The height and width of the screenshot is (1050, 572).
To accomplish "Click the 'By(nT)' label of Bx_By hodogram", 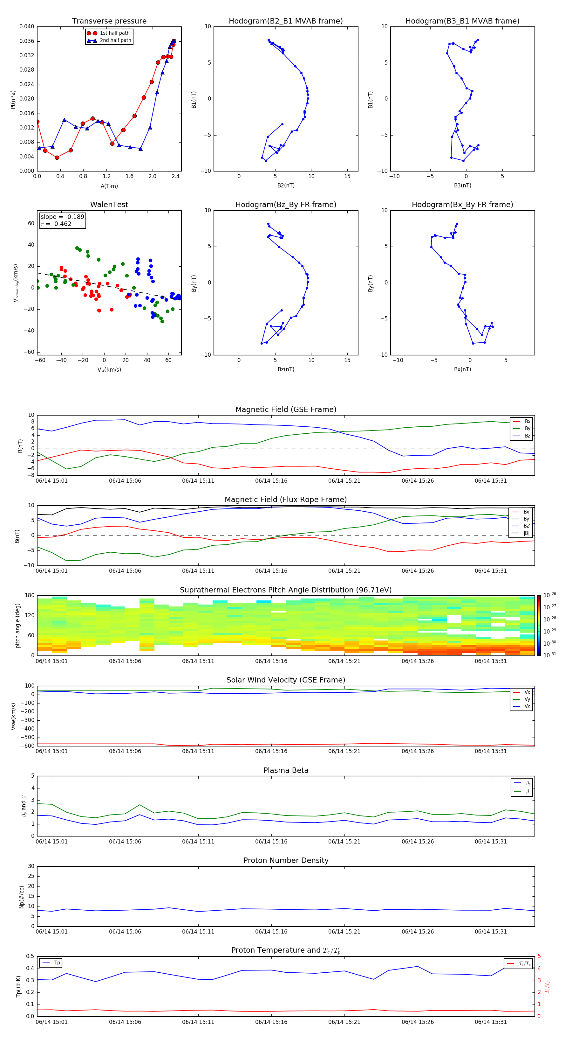I will (x=371, y=283).
